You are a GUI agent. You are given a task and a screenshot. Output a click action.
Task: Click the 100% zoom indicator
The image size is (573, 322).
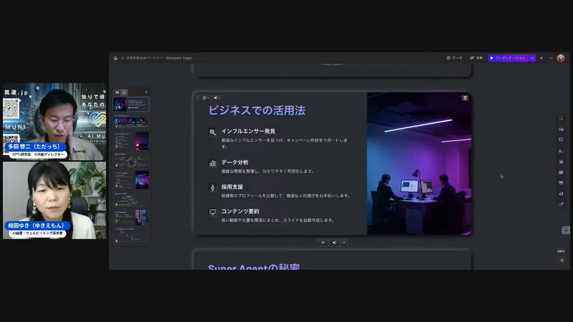[561, 251]
